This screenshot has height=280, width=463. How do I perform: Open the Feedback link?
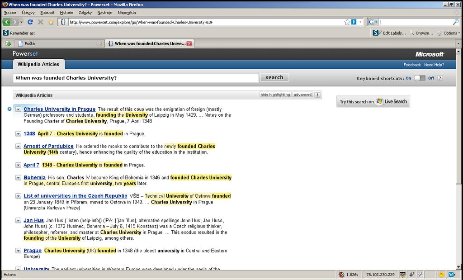412,65
